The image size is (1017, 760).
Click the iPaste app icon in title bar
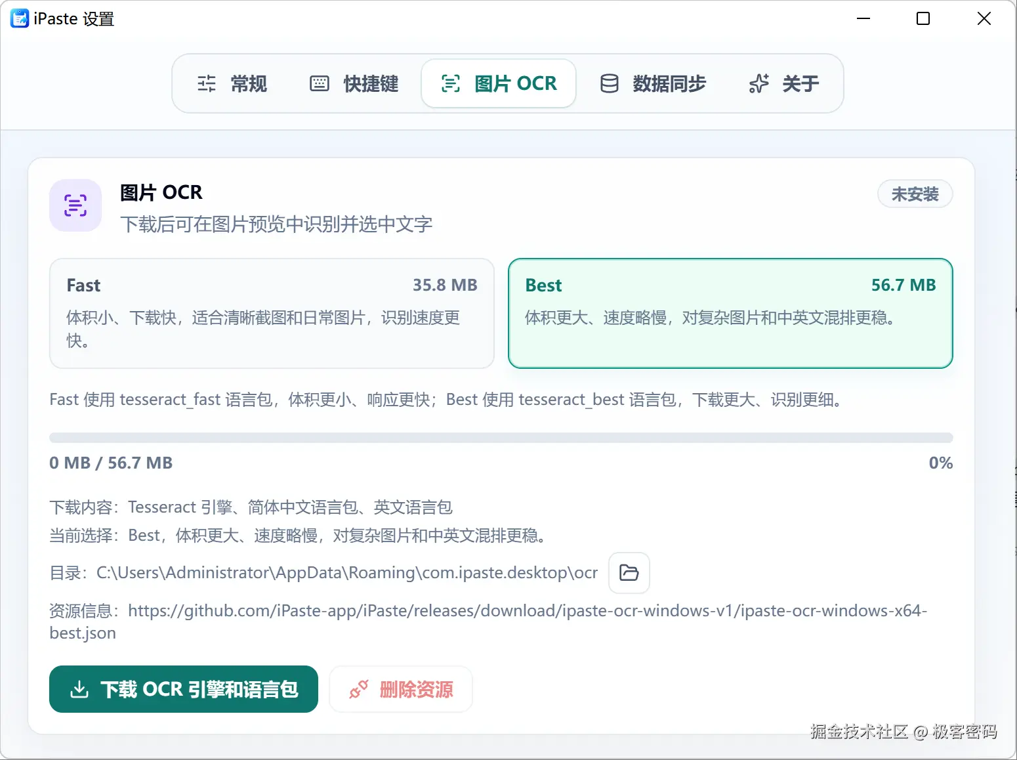(x=20, y=18)
